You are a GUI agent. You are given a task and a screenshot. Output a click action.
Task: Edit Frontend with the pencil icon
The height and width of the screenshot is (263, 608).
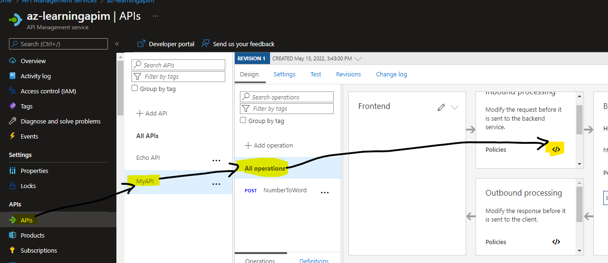pyautogui.click(x=441, y=107)
